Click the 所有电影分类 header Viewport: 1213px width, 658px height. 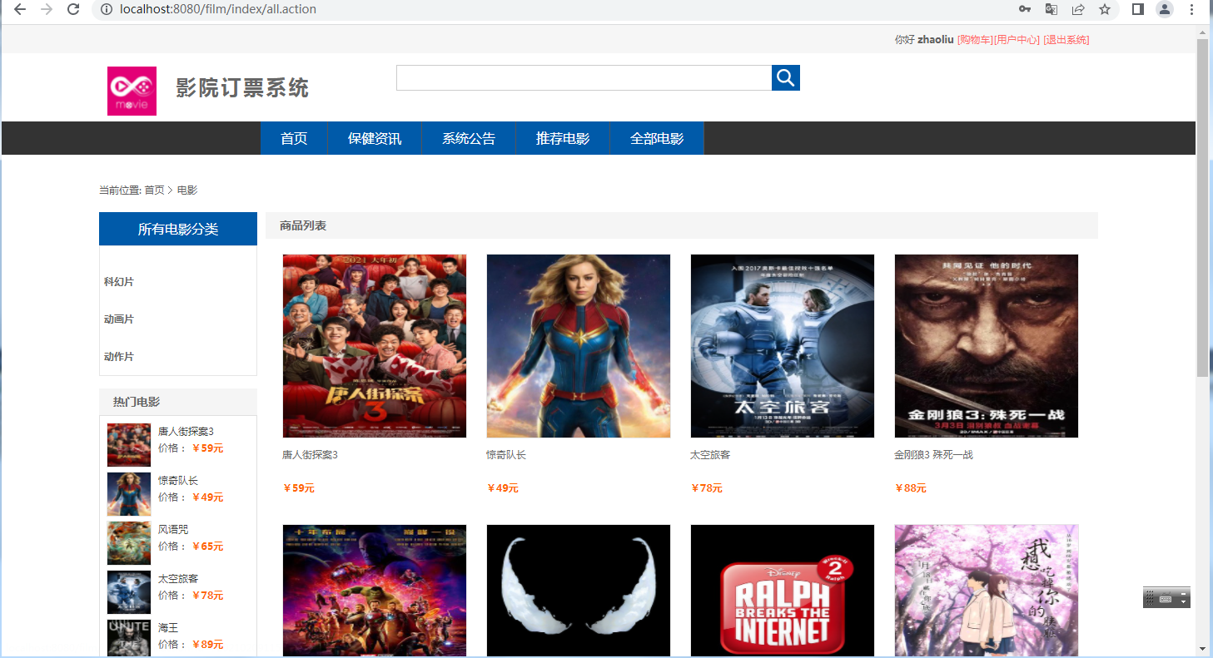tap(178, 229)
